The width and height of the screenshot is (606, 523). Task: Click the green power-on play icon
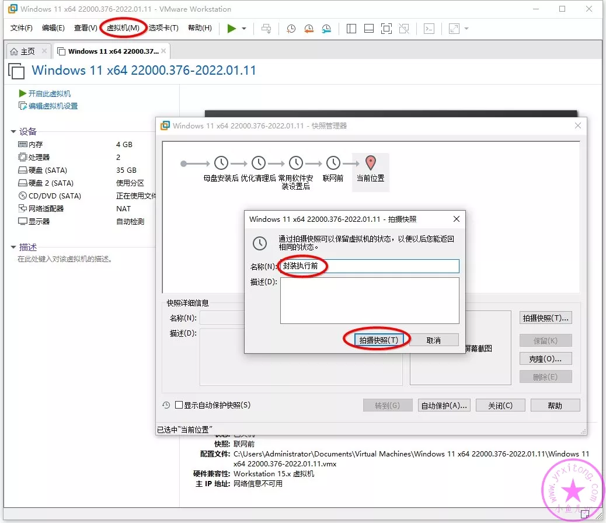coord(232,28)
